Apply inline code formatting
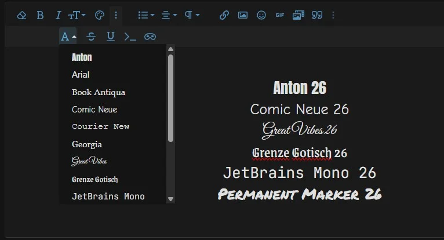This screenshot has height=240, width=444. click(130, 37)
